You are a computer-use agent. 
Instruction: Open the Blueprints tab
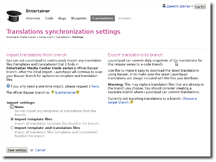[79, 18]
